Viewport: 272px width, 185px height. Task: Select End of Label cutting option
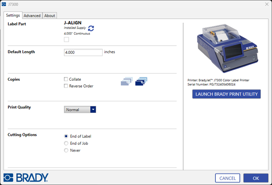tap(66, 136)
